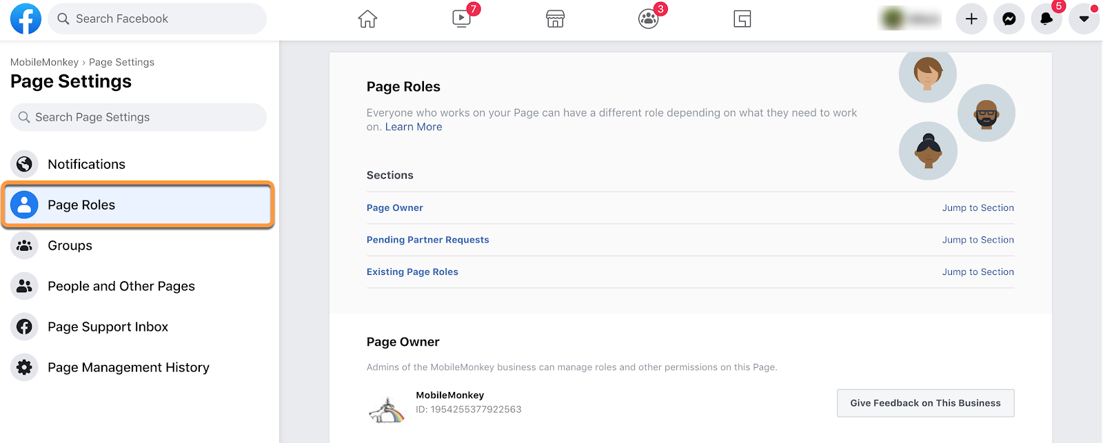Jump to Section for Pending Partner Requests
The width and height of the screenshot is (1103, 443).
(978, 240)
